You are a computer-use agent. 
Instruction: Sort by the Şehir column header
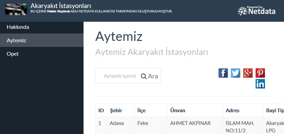[x=121, y=110]
